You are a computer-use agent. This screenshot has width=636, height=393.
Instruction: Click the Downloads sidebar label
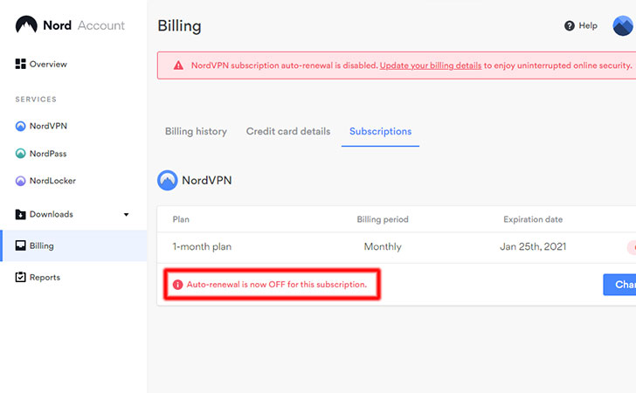[x=51, y=214]
